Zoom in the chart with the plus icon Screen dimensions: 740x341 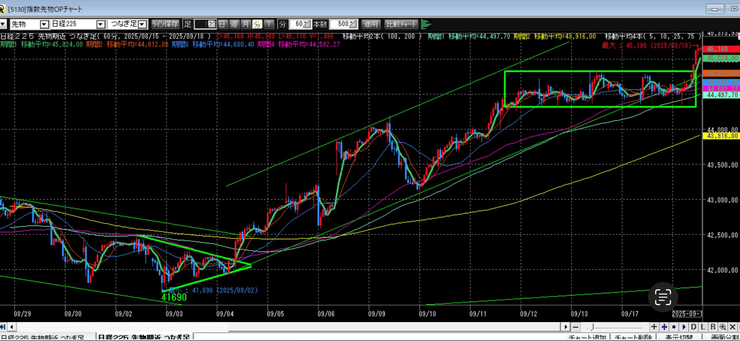point(654,327)
